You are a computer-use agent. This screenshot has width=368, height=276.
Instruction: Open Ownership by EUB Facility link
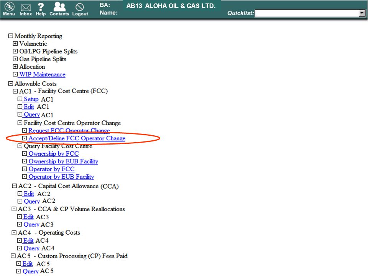(x=63, y=161)
